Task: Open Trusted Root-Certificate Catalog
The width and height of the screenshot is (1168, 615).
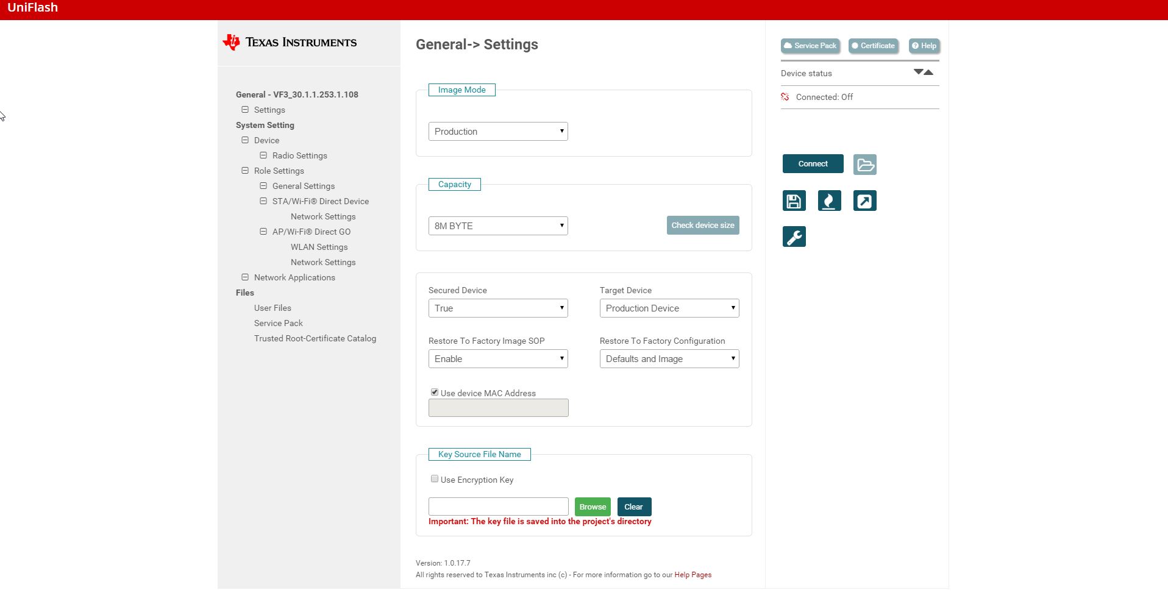Action: pyautogui.click(x=315, y=338)
